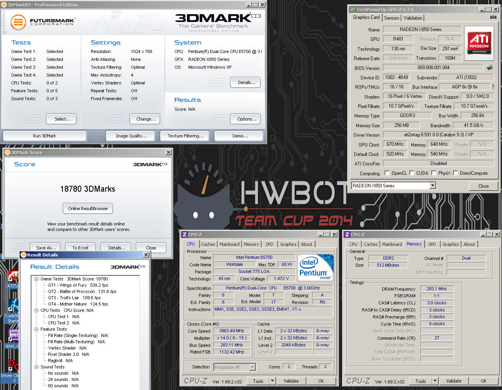
Task: Click the 3DMark03 title bar icon
Action: (x=4, y=5)
